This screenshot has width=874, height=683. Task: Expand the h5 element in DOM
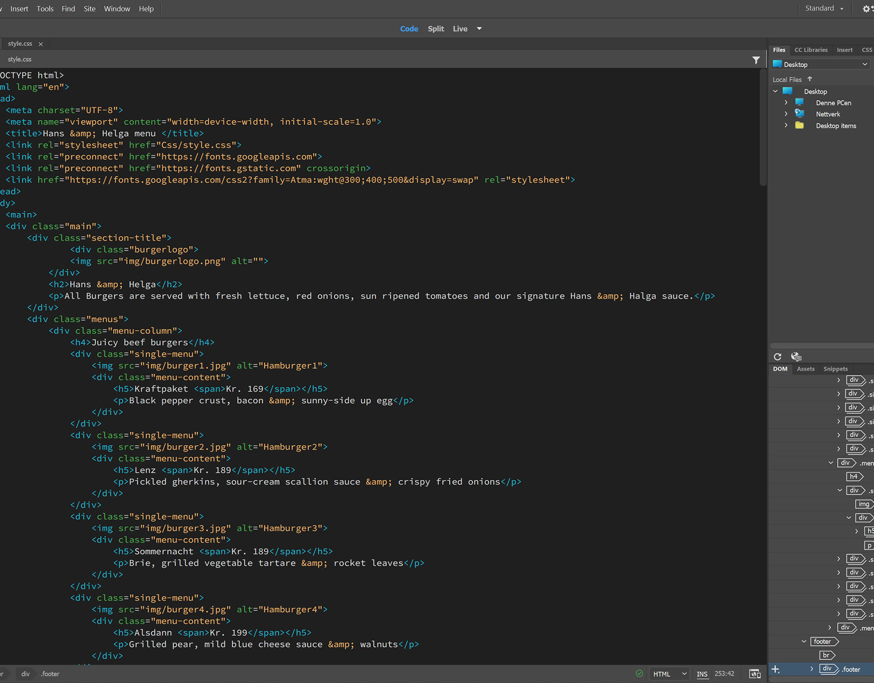pos(857,531)
